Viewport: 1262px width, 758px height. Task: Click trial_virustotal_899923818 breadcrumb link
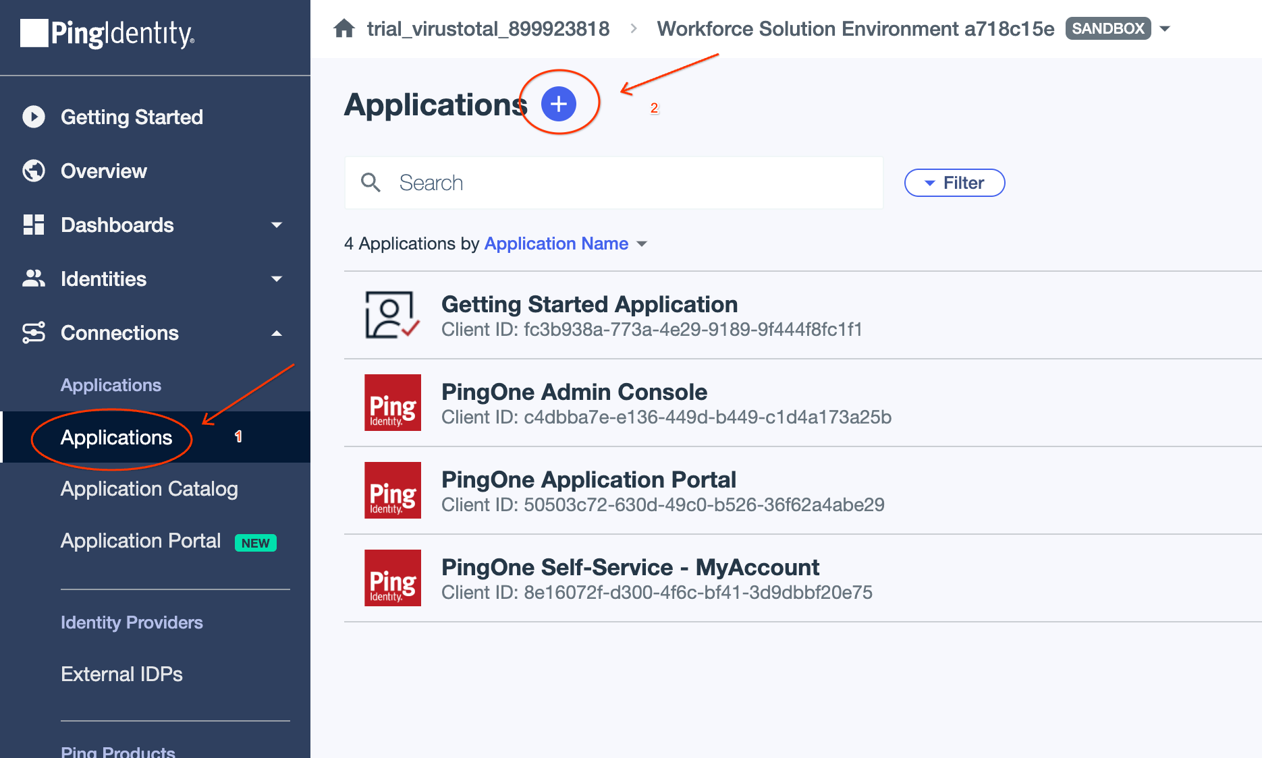coord(488,29)
